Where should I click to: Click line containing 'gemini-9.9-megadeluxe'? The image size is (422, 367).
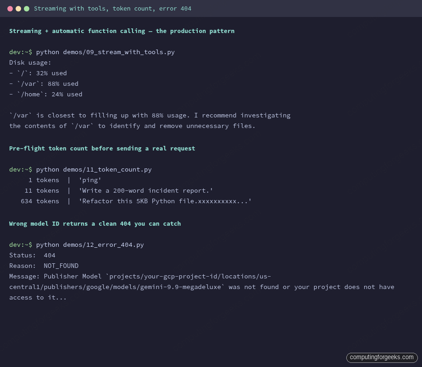pyautogui.click(x=201, y=287)
